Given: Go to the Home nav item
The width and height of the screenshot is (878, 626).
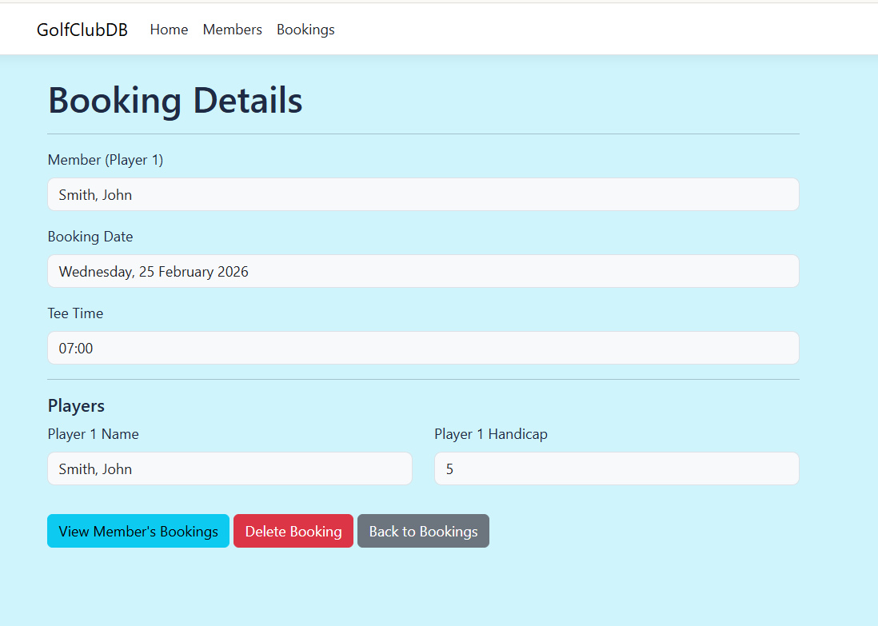Looking at the screenshot, I should pos(169,30).
